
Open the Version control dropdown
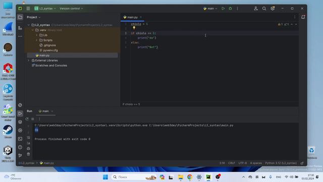click(71, 9)
